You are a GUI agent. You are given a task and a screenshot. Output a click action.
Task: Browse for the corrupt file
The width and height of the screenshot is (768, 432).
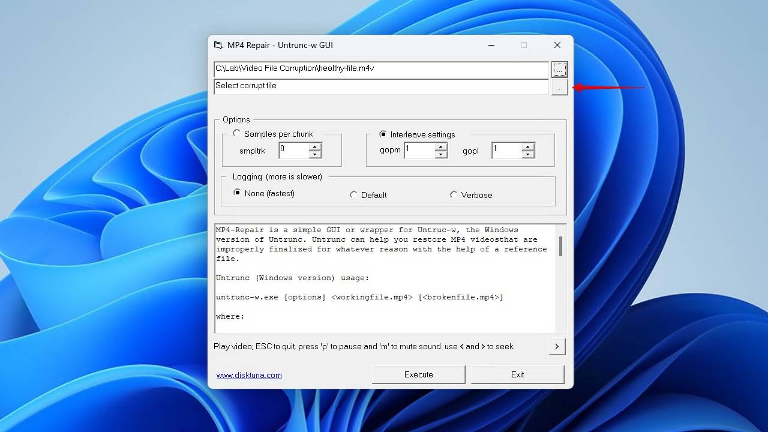[x=559, y=88]
